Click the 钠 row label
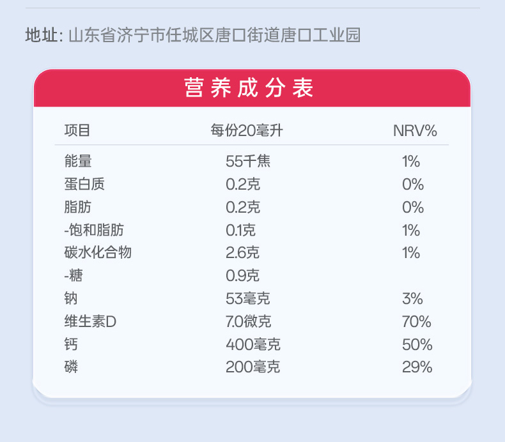The height and width of the screenshot is (442, 505). pyautogui.click(x=71, y=299)
